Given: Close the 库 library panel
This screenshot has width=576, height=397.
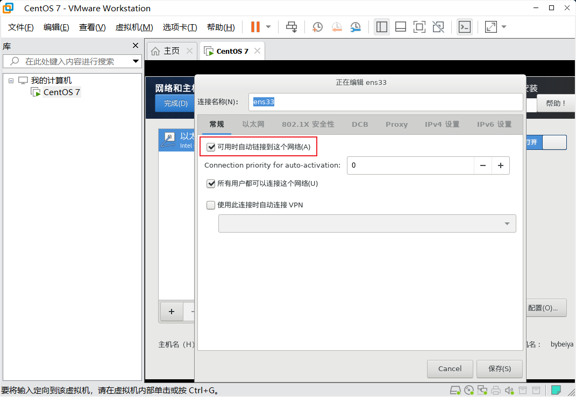Looking at the screenshot, I should click(136, 46).
